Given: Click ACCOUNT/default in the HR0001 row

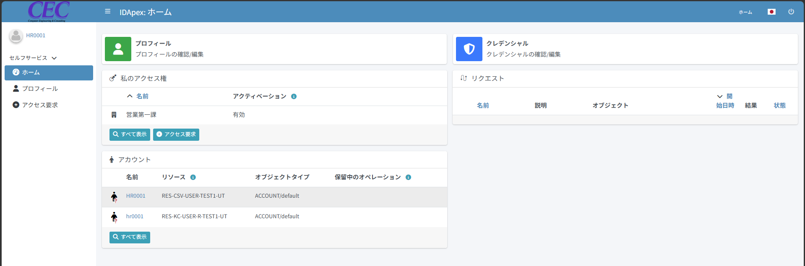Looking at the screenshot, I should 277,196.
